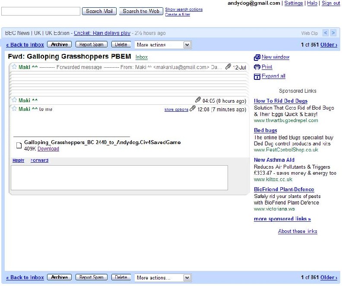Viewport: 342px width, 286px height.
Task: Star the latest Maki message to me
Action: [14, 109]
